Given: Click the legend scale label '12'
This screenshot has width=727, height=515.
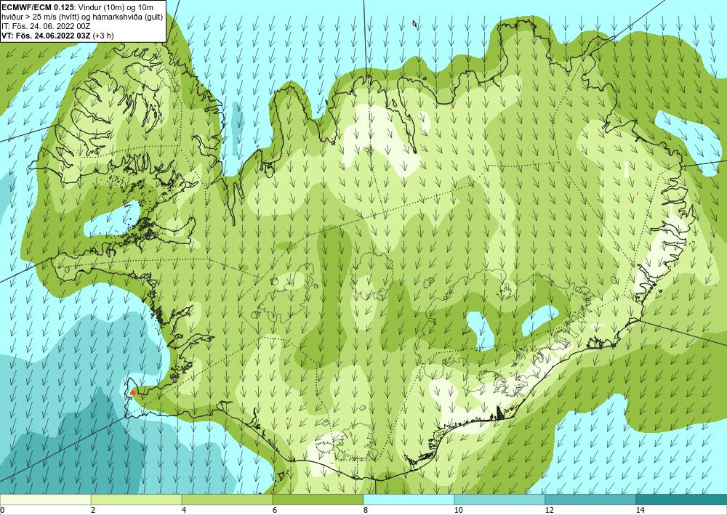Looking at the screenshot, I should (x=549, y=510).
